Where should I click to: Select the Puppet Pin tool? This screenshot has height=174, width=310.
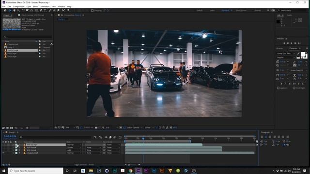click(68, 10)
